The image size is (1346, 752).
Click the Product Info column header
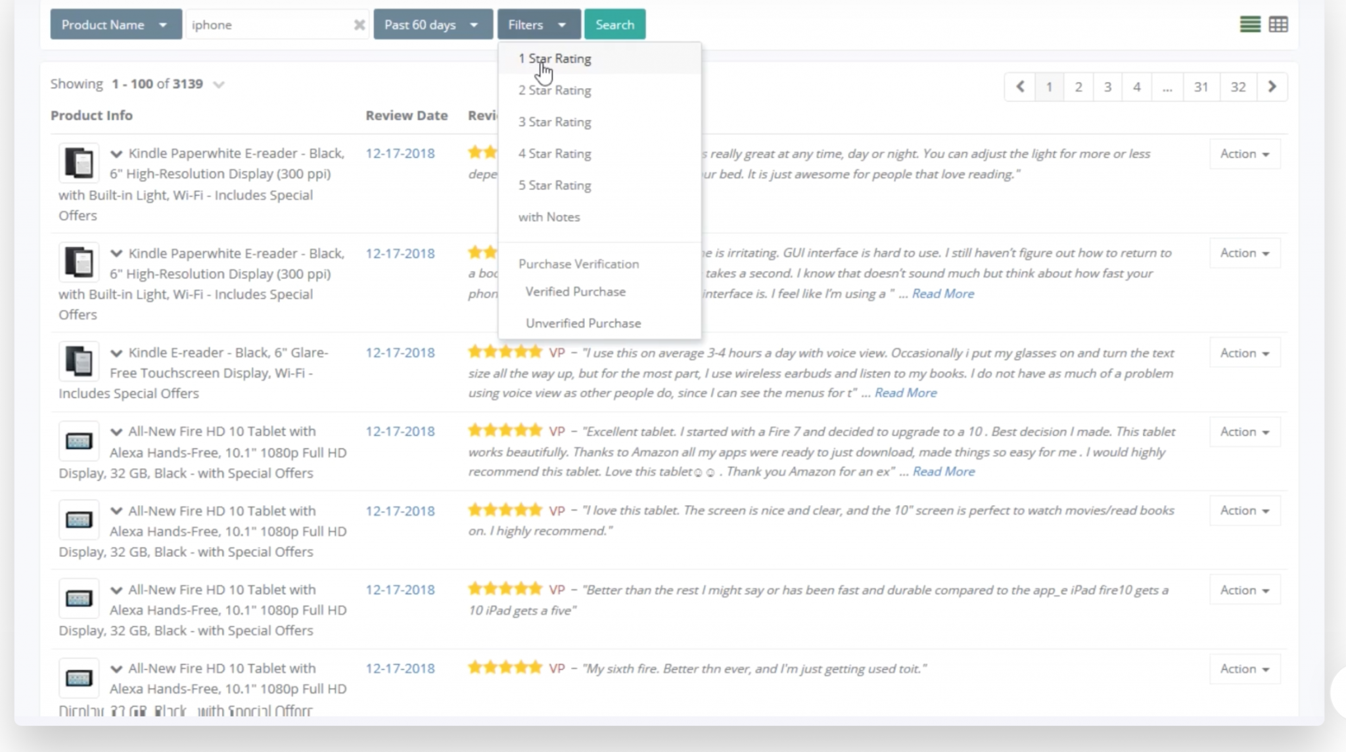[91, 116]
